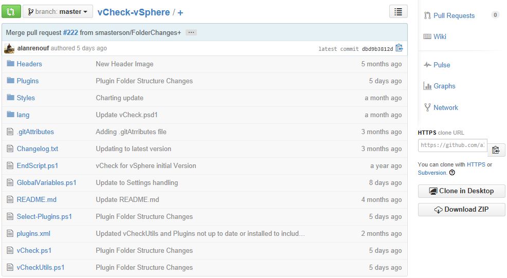Expand commit message with the ellipsis button
The height and width of the screenshot is (278, 507).
pos(191,32)
